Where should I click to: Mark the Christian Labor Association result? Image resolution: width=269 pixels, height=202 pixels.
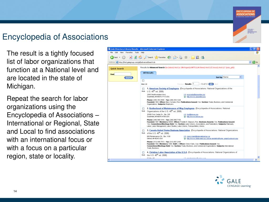tap(143, 153)
